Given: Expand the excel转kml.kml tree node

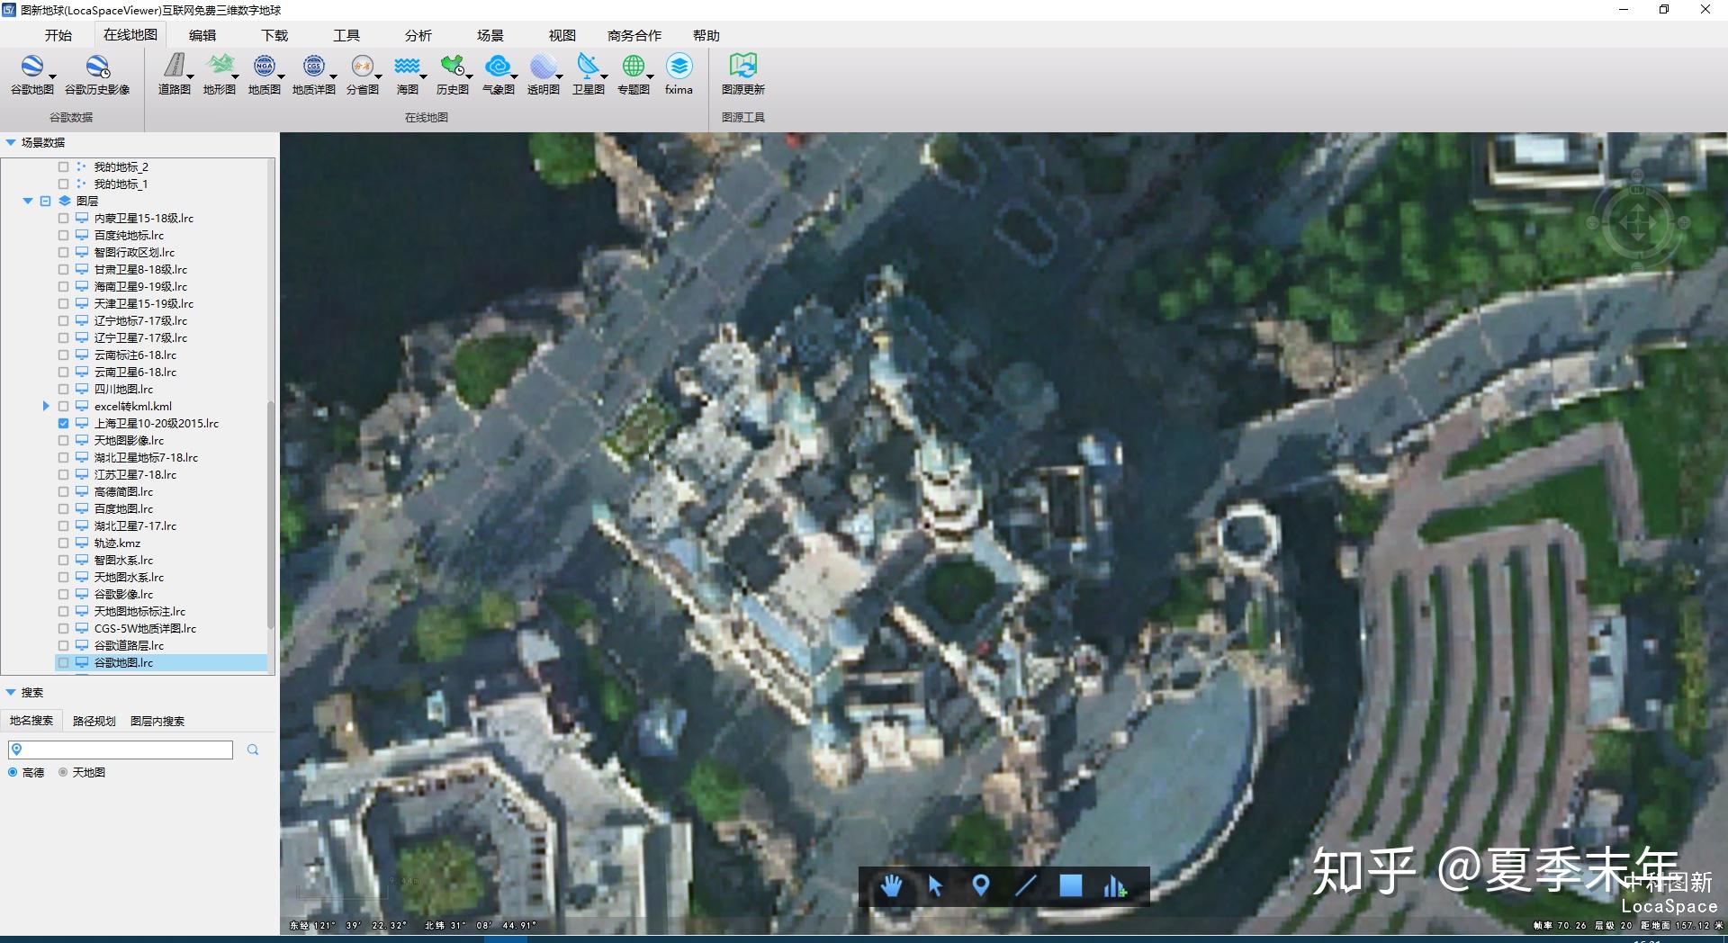Looking at the screenshot, I should tap(46, 406).
